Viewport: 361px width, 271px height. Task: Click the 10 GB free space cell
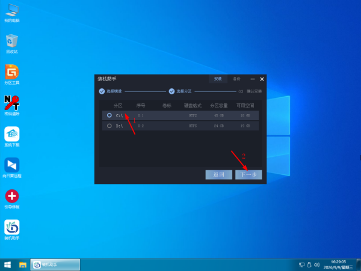pyautogui.click(x=245, y=115)
